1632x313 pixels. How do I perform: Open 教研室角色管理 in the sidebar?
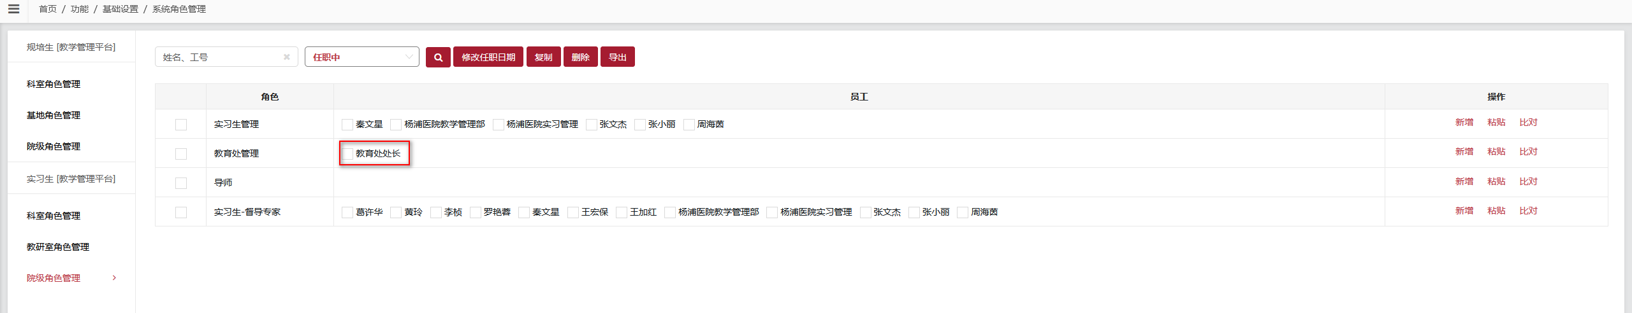(x=58, y=247)
